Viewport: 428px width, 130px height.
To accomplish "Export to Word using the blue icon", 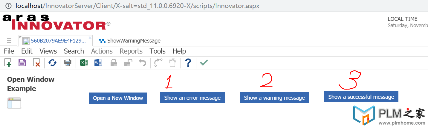I will [x=98, y=63].
